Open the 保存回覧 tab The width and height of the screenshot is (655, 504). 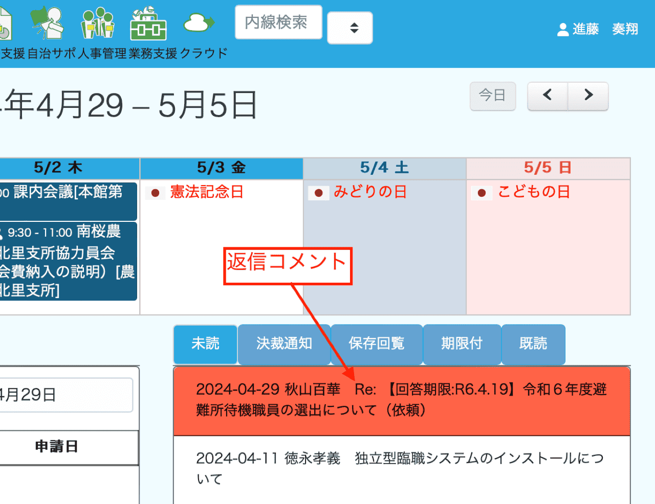point(377,344)
